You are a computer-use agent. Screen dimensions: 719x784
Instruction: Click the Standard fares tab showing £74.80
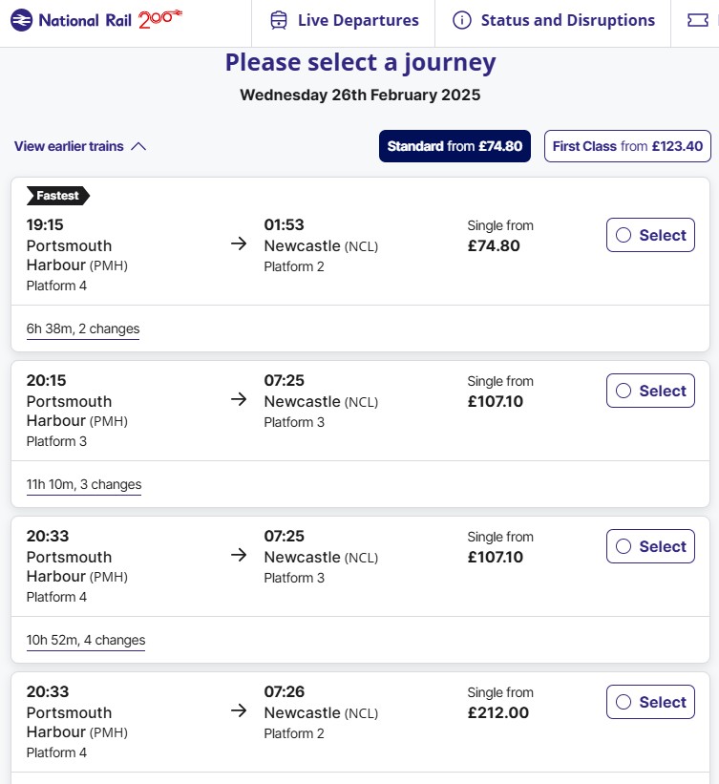point(455,146)
